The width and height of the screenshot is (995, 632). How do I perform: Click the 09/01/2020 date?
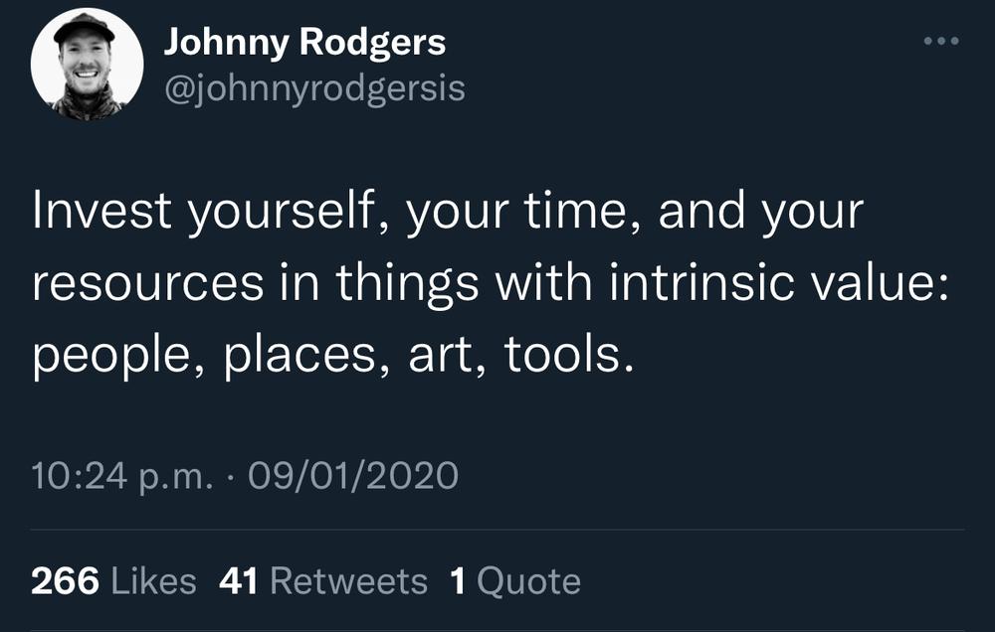click(x=353, y=476)
